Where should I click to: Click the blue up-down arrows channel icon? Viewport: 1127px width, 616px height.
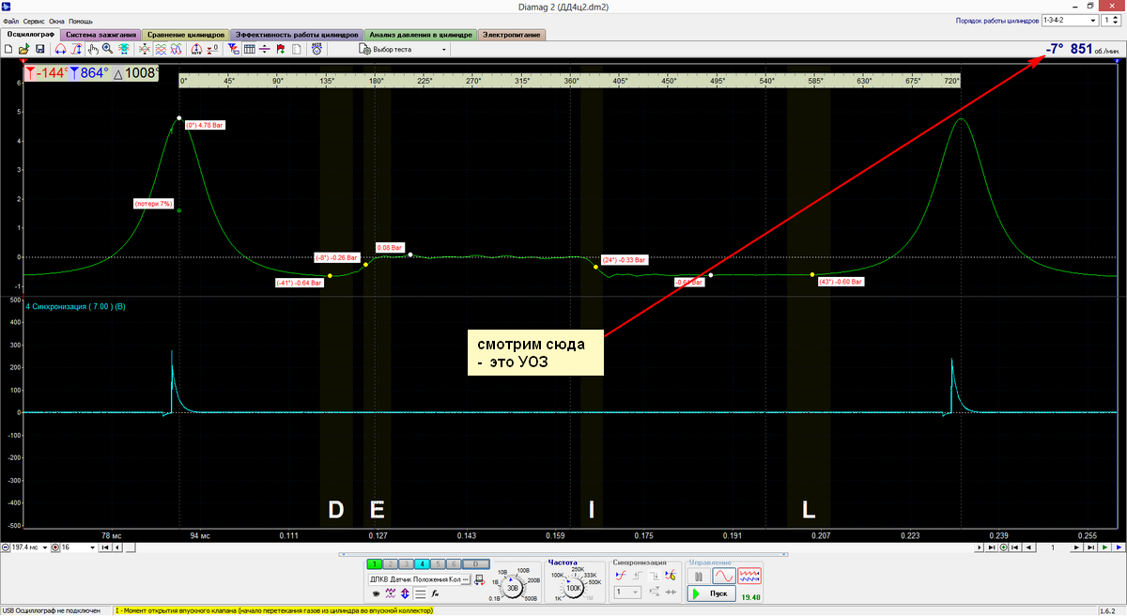click(405, 593)
